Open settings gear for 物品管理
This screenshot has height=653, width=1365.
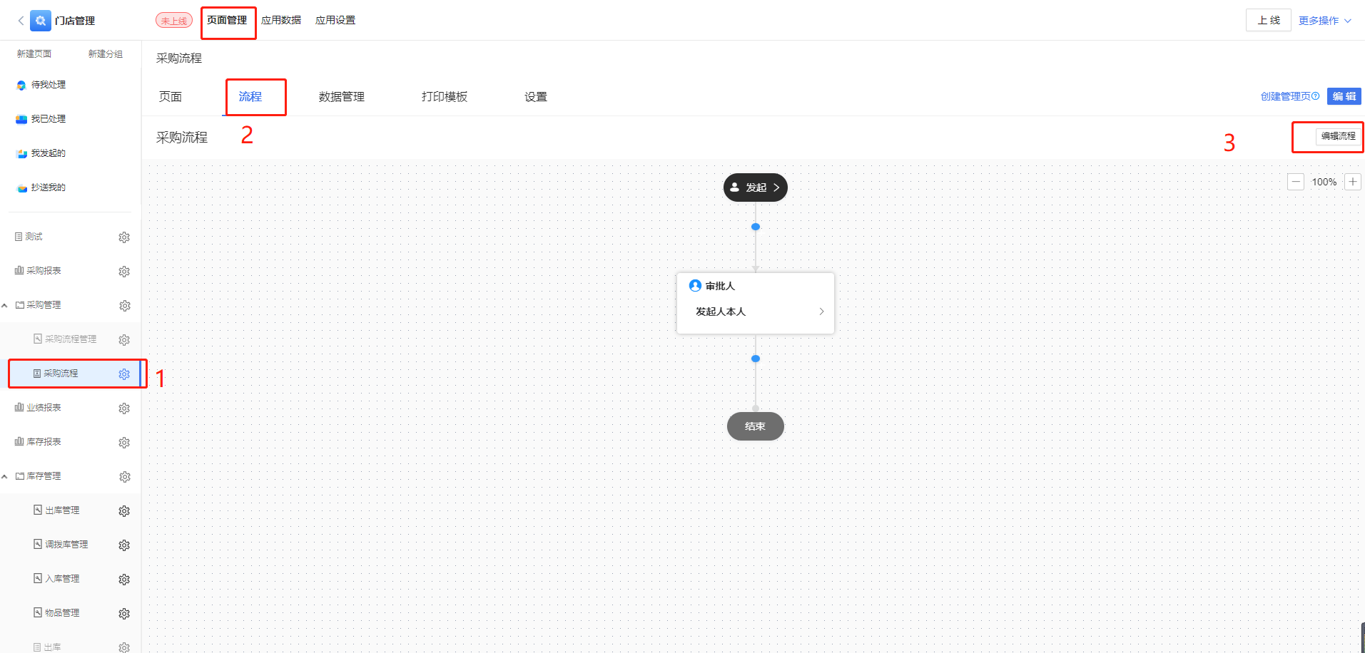(x=124, y=614)
